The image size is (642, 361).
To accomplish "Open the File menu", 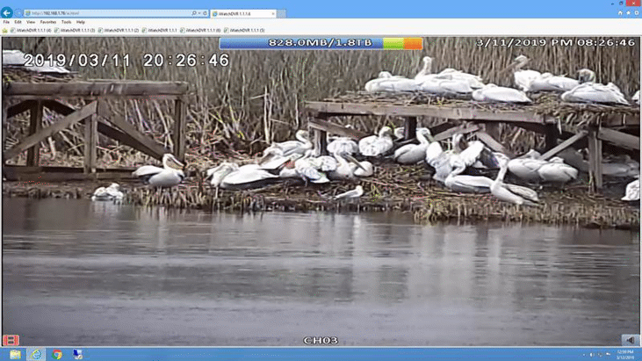I will (6, 22).
